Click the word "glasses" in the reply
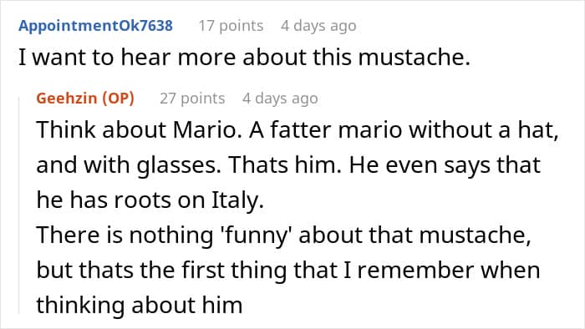Viewport: 585px width, 329px height. (176, 166)
